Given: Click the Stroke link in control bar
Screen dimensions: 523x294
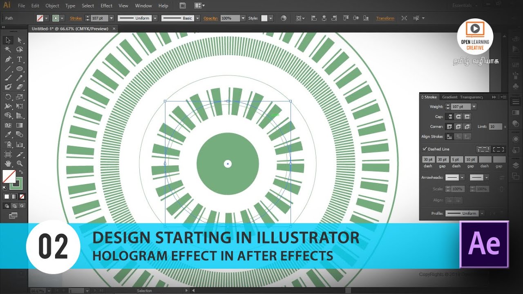Looking at the screenshot, I should 76,18.
